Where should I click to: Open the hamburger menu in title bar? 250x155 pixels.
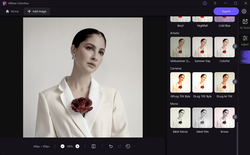[x=215, y=3]
